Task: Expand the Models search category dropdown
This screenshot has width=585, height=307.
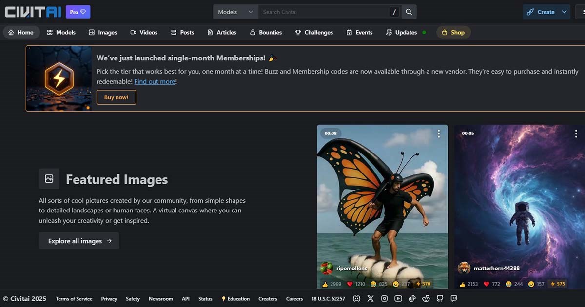Action: [235, 12]
